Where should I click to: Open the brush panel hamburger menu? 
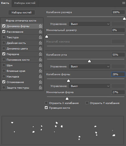[x=124, y=3]
